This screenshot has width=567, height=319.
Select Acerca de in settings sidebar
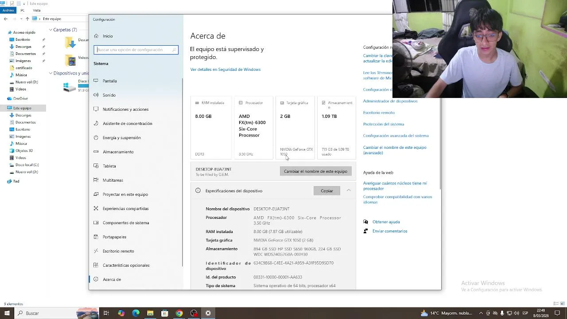pos(136,279)
